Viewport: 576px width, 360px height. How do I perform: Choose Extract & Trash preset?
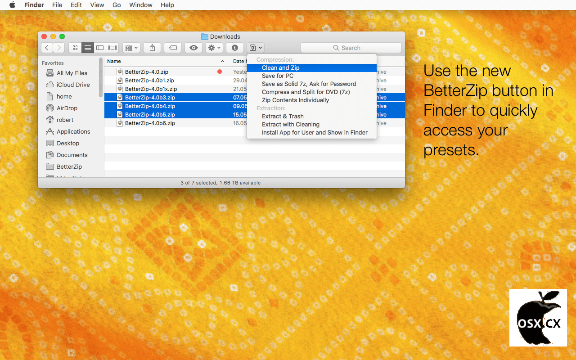311,117
